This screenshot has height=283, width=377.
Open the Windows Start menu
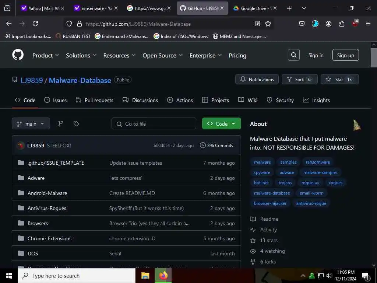9,276
